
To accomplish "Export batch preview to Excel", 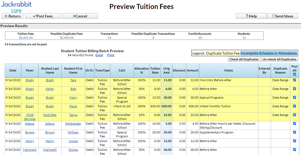I will pos(99,55).
